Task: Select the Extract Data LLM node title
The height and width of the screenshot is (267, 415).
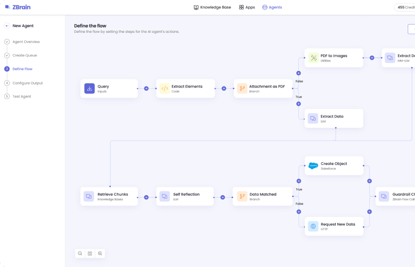Action: pyautogui.click(x=332, y=116)
